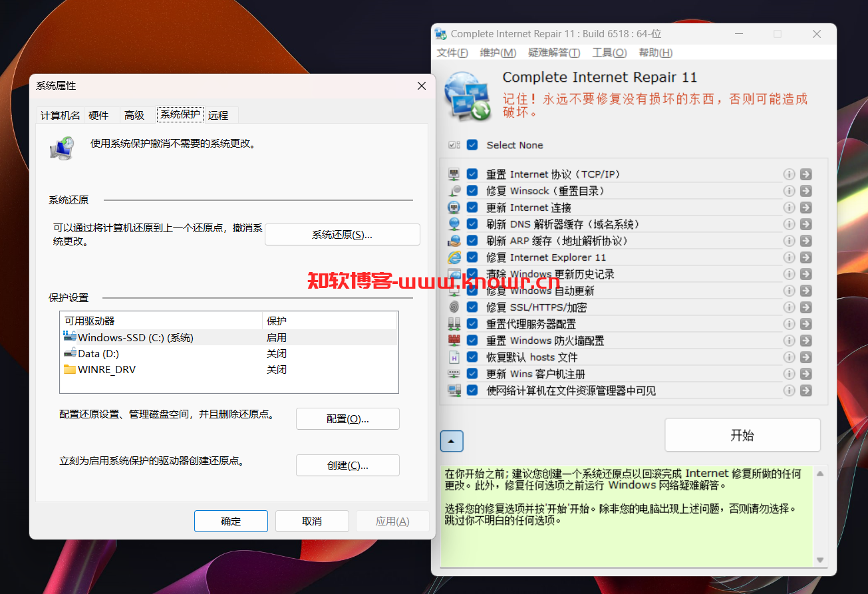This screenshot has height=594, width=868.
Task: Click arrow icon for 重置 Windows 防火墙配置 row
Action: 805,341
